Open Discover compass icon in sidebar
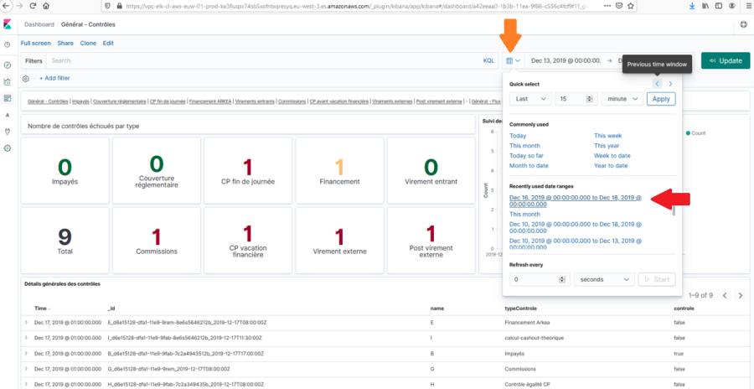Image resolution: width=754 pixels, height=389 pixels. pos(8,65)
